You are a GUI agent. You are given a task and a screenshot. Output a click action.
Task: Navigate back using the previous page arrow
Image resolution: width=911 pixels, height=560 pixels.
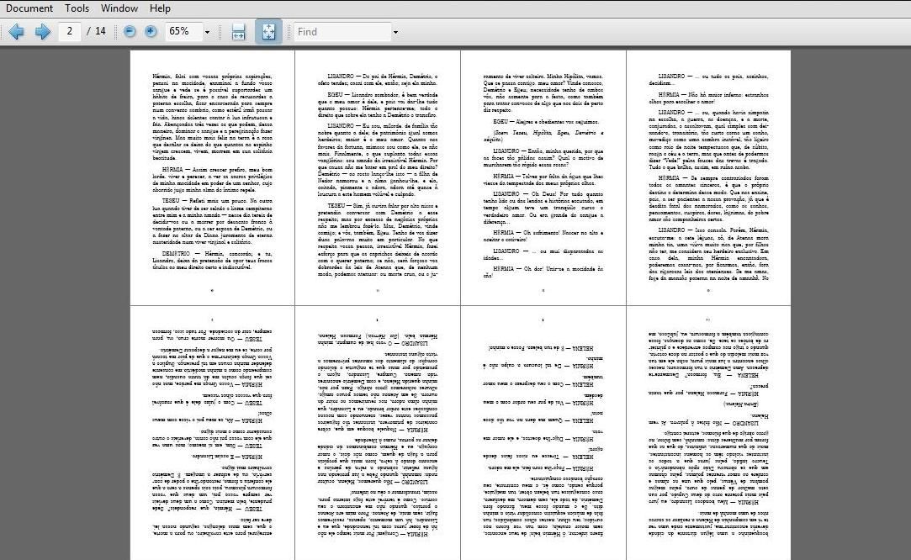pos(17,31)
